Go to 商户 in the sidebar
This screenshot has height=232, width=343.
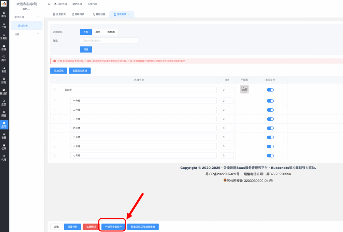coord(4,59)
